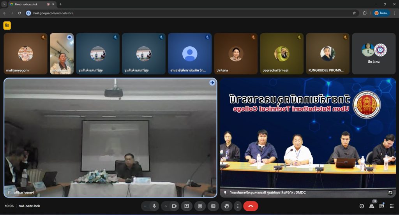Turn the camera on or off
399x215 pixels.
point(174,206)
